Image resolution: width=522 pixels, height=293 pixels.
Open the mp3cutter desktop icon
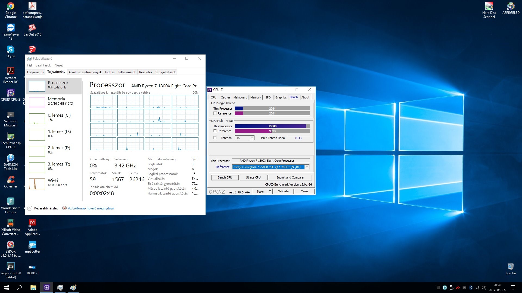(x=32, y=247)
